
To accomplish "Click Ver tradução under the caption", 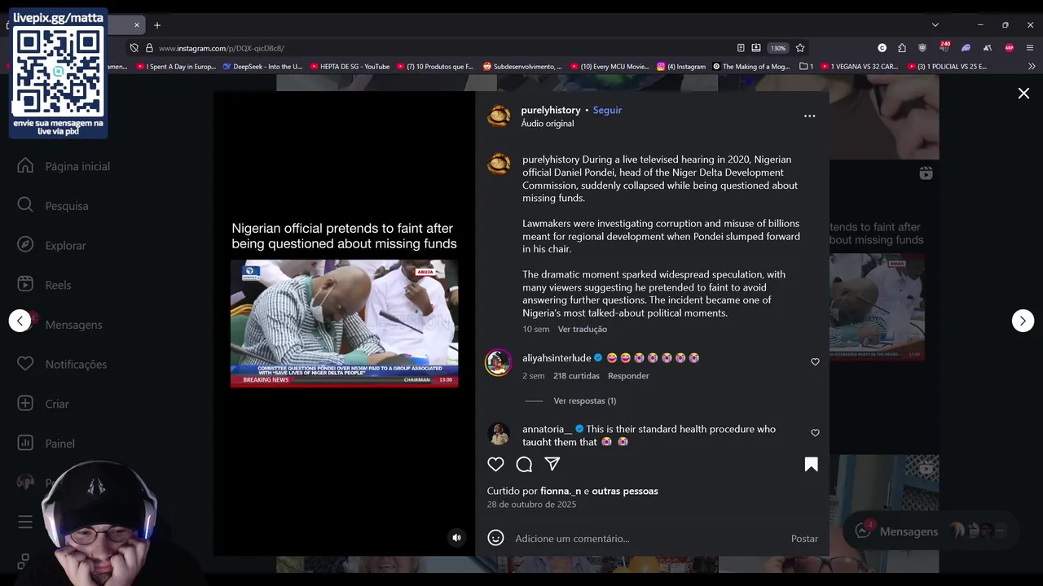I will (x=583, y=329).
